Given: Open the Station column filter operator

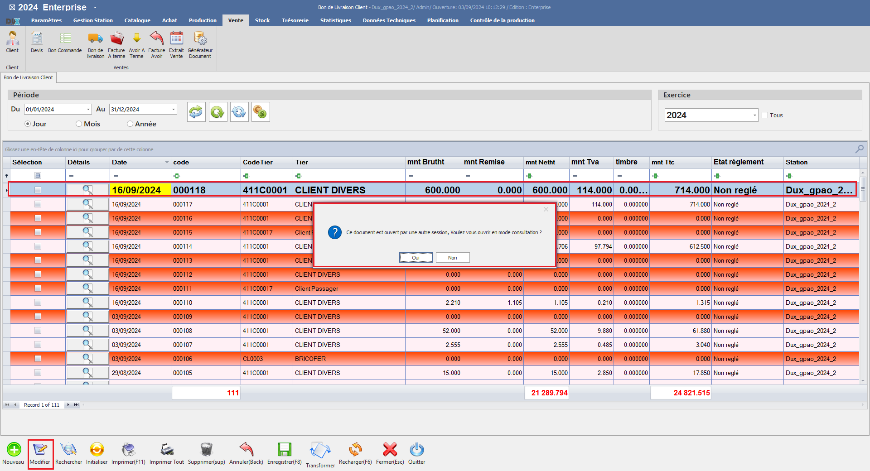Looking at the screenshot, I should pos(789,176).
